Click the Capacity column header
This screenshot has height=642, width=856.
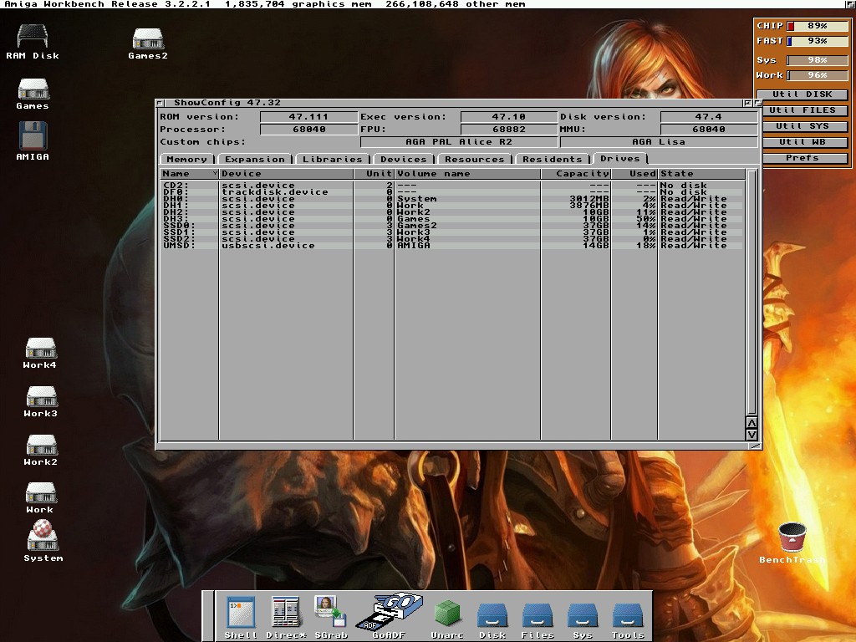click(x=576, y=174)
